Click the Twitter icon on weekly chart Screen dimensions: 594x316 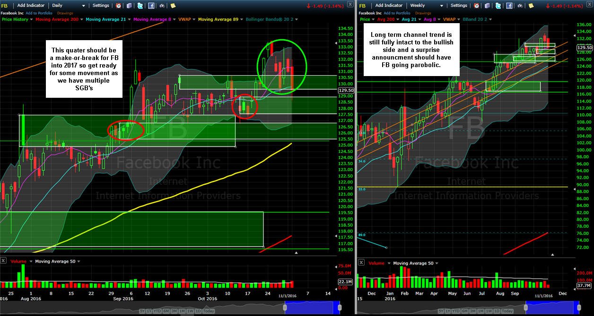pos(498,6)
